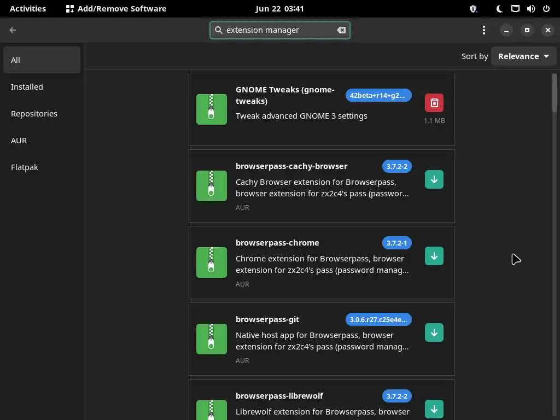Open the GNOME Tweaks (gnome-tweaks) title
The width and height of the screenshot is (560, 420).
pos(285,95)
